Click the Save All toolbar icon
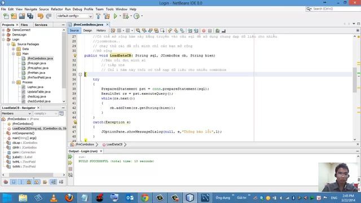The width and height of the screenshot is (361, 203). pos(30,16)
